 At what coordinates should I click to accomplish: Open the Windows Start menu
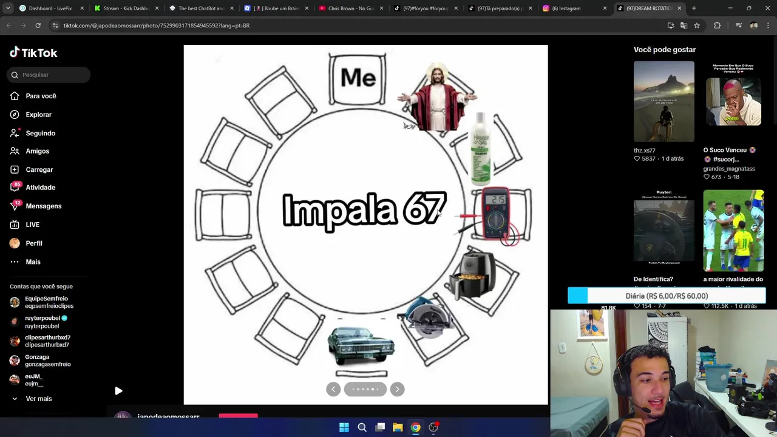point(344,427)
